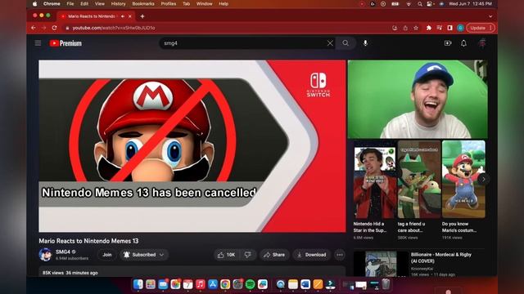Screen dimensions: 524x294
Task: Open a new Chrome tab
Action: [142, 16]
